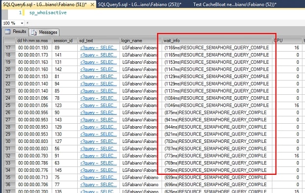Screen dimensions: 305x193
Task: Close the SQLQuery6.sql tab
Action: coord(92,4)
